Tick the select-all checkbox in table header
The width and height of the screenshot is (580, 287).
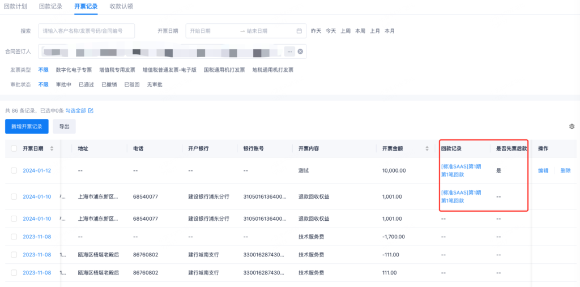pos(14,149)
